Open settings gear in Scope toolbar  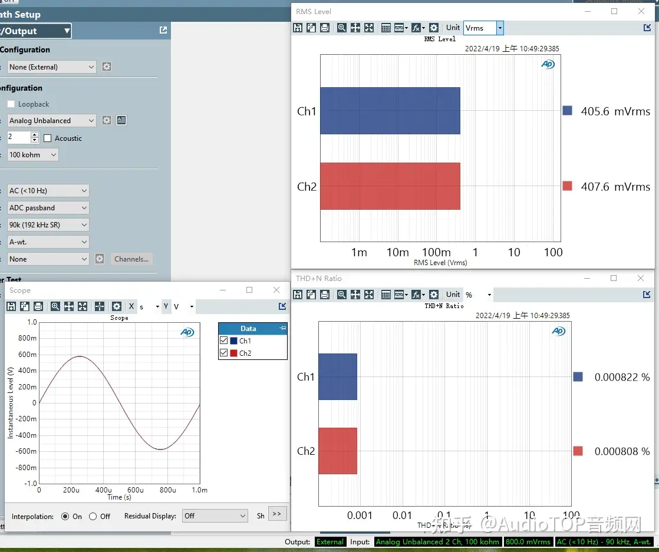point(117,306)
